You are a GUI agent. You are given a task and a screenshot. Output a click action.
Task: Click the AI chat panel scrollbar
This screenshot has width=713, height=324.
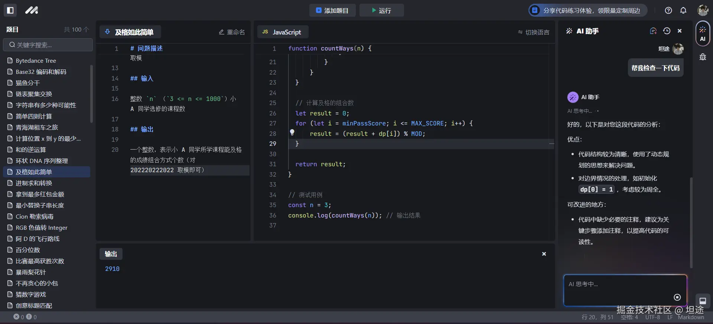691,223
